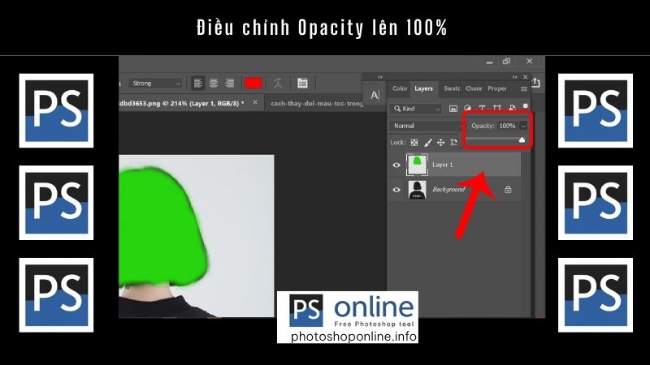
Task: Hide Layer 1 with eye icon
Action: [x=396, y=165]
